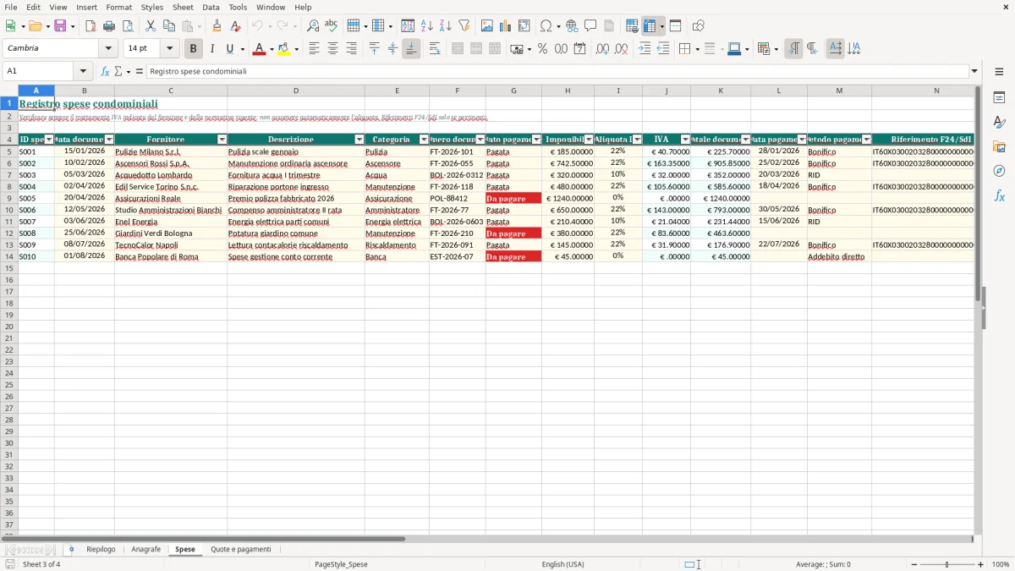
Task: Click English (USA) language in status bar
Action: click(562, 564)
